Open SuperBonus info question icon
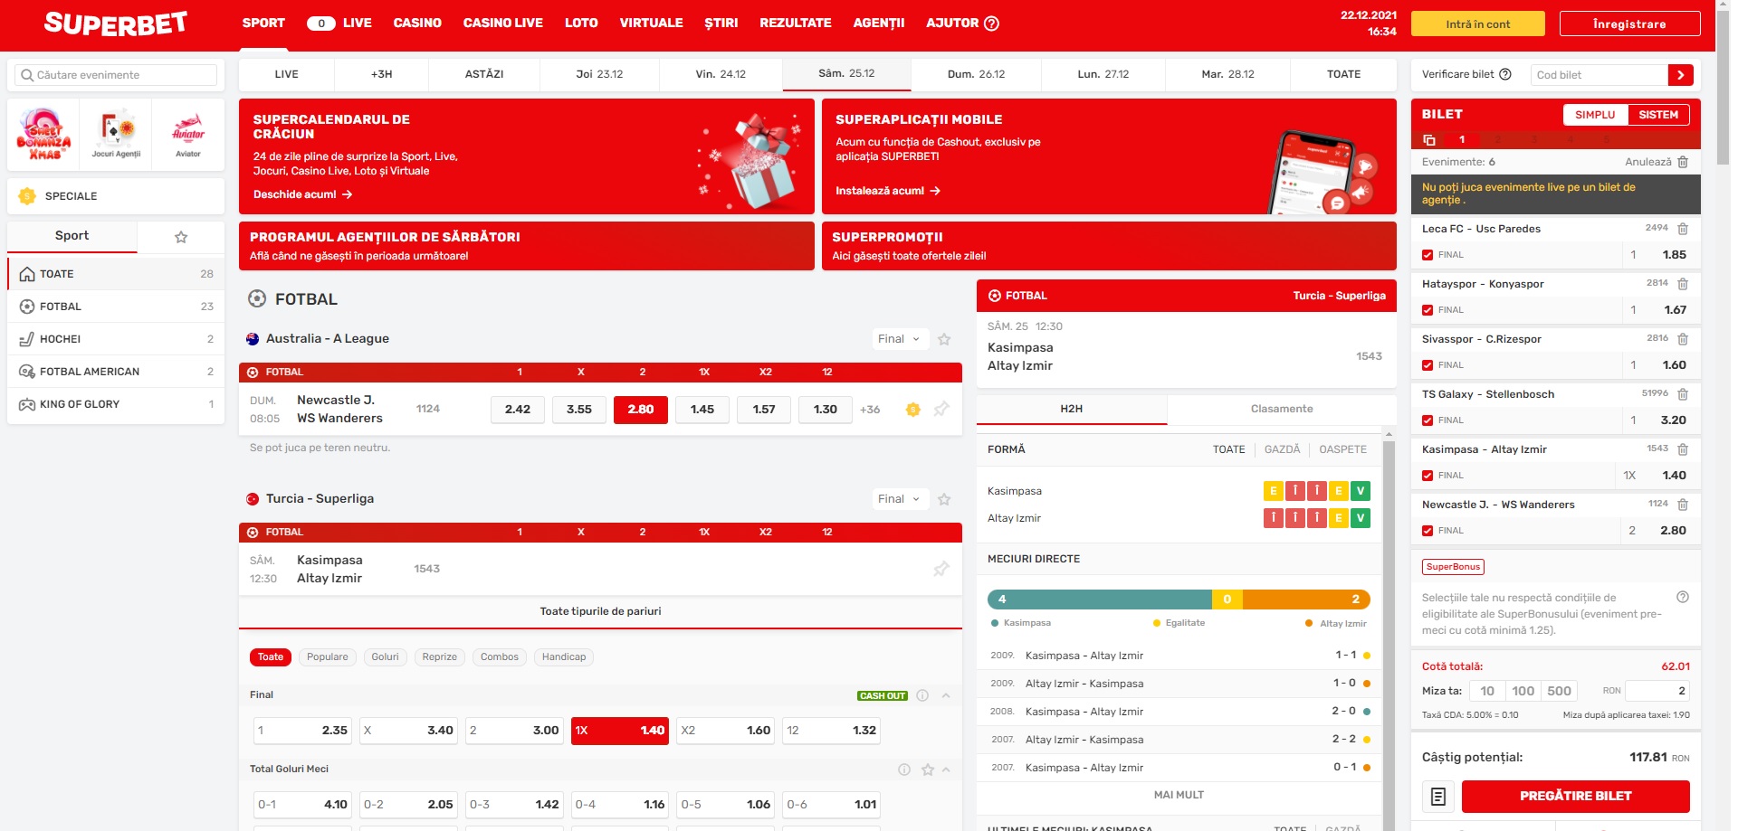Screen dimensions: 1738x831 pos(1682,597)
